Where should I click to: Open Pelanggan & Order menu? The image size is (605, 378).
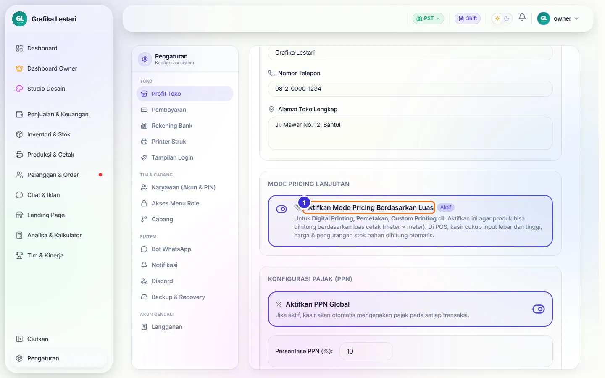point(59,175)
